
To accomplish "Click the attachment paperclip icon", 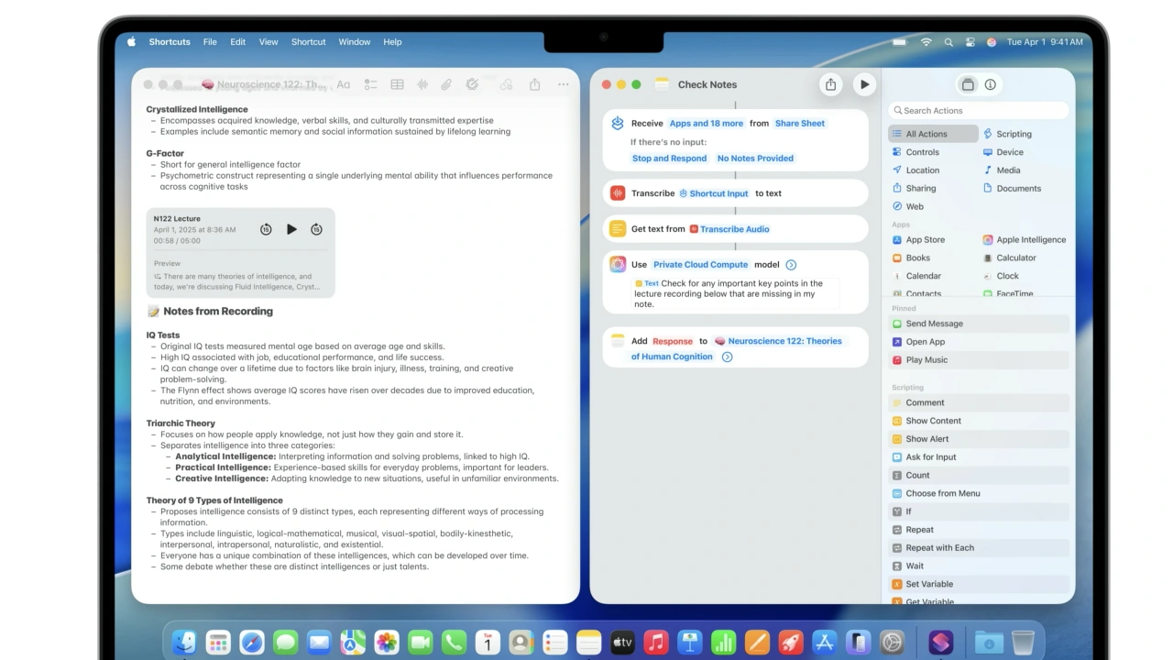I will click(x=446, y=84).
